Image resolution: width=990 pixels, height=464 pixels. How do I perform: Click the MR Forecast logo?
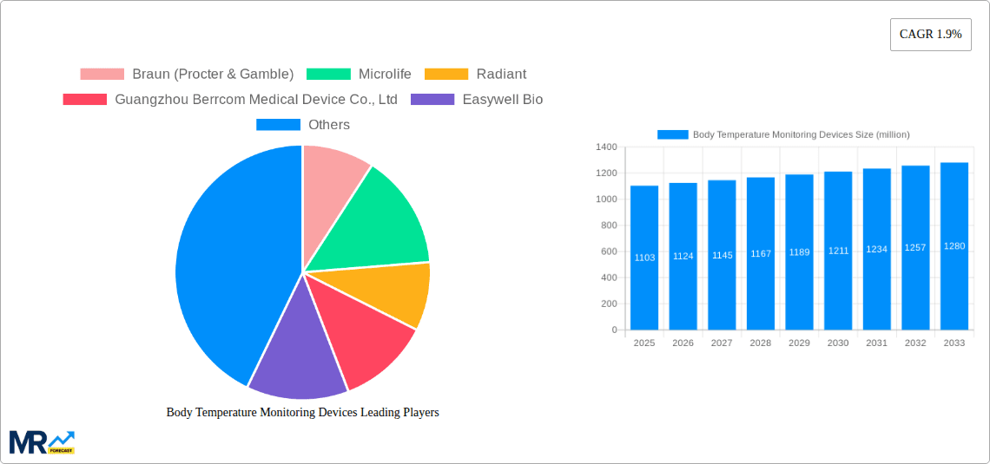click(x=43, y=442)
